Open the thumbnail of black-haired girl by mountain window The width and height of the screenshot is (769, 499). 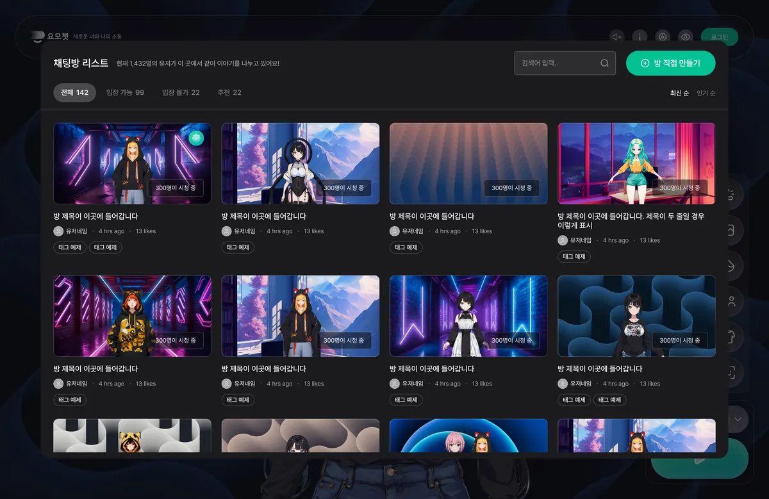[x=301, y=163]
